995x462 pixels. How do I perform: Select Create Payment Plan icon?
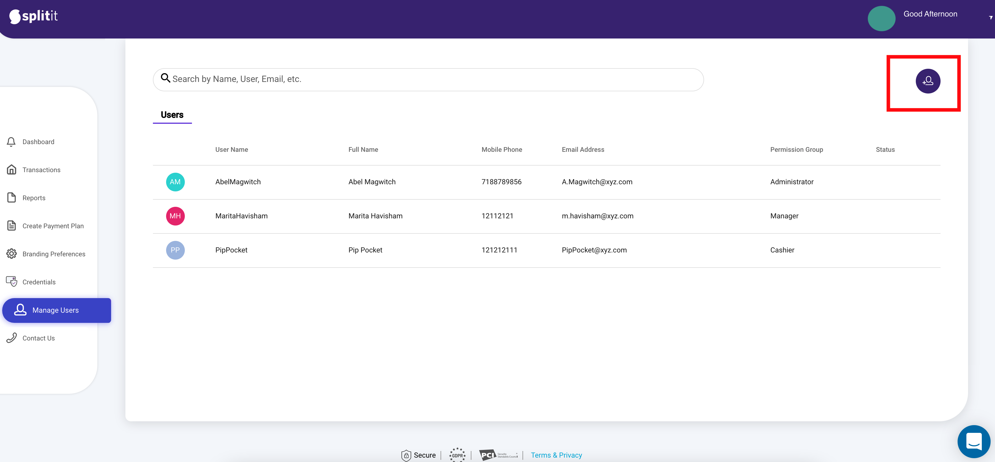click(12, 225)
